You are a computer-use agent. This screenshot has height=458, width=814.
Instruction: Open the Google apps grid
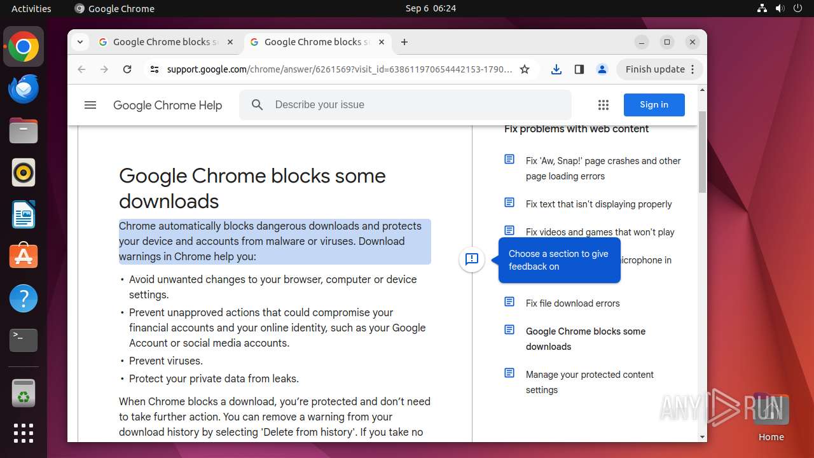(604, 105)
